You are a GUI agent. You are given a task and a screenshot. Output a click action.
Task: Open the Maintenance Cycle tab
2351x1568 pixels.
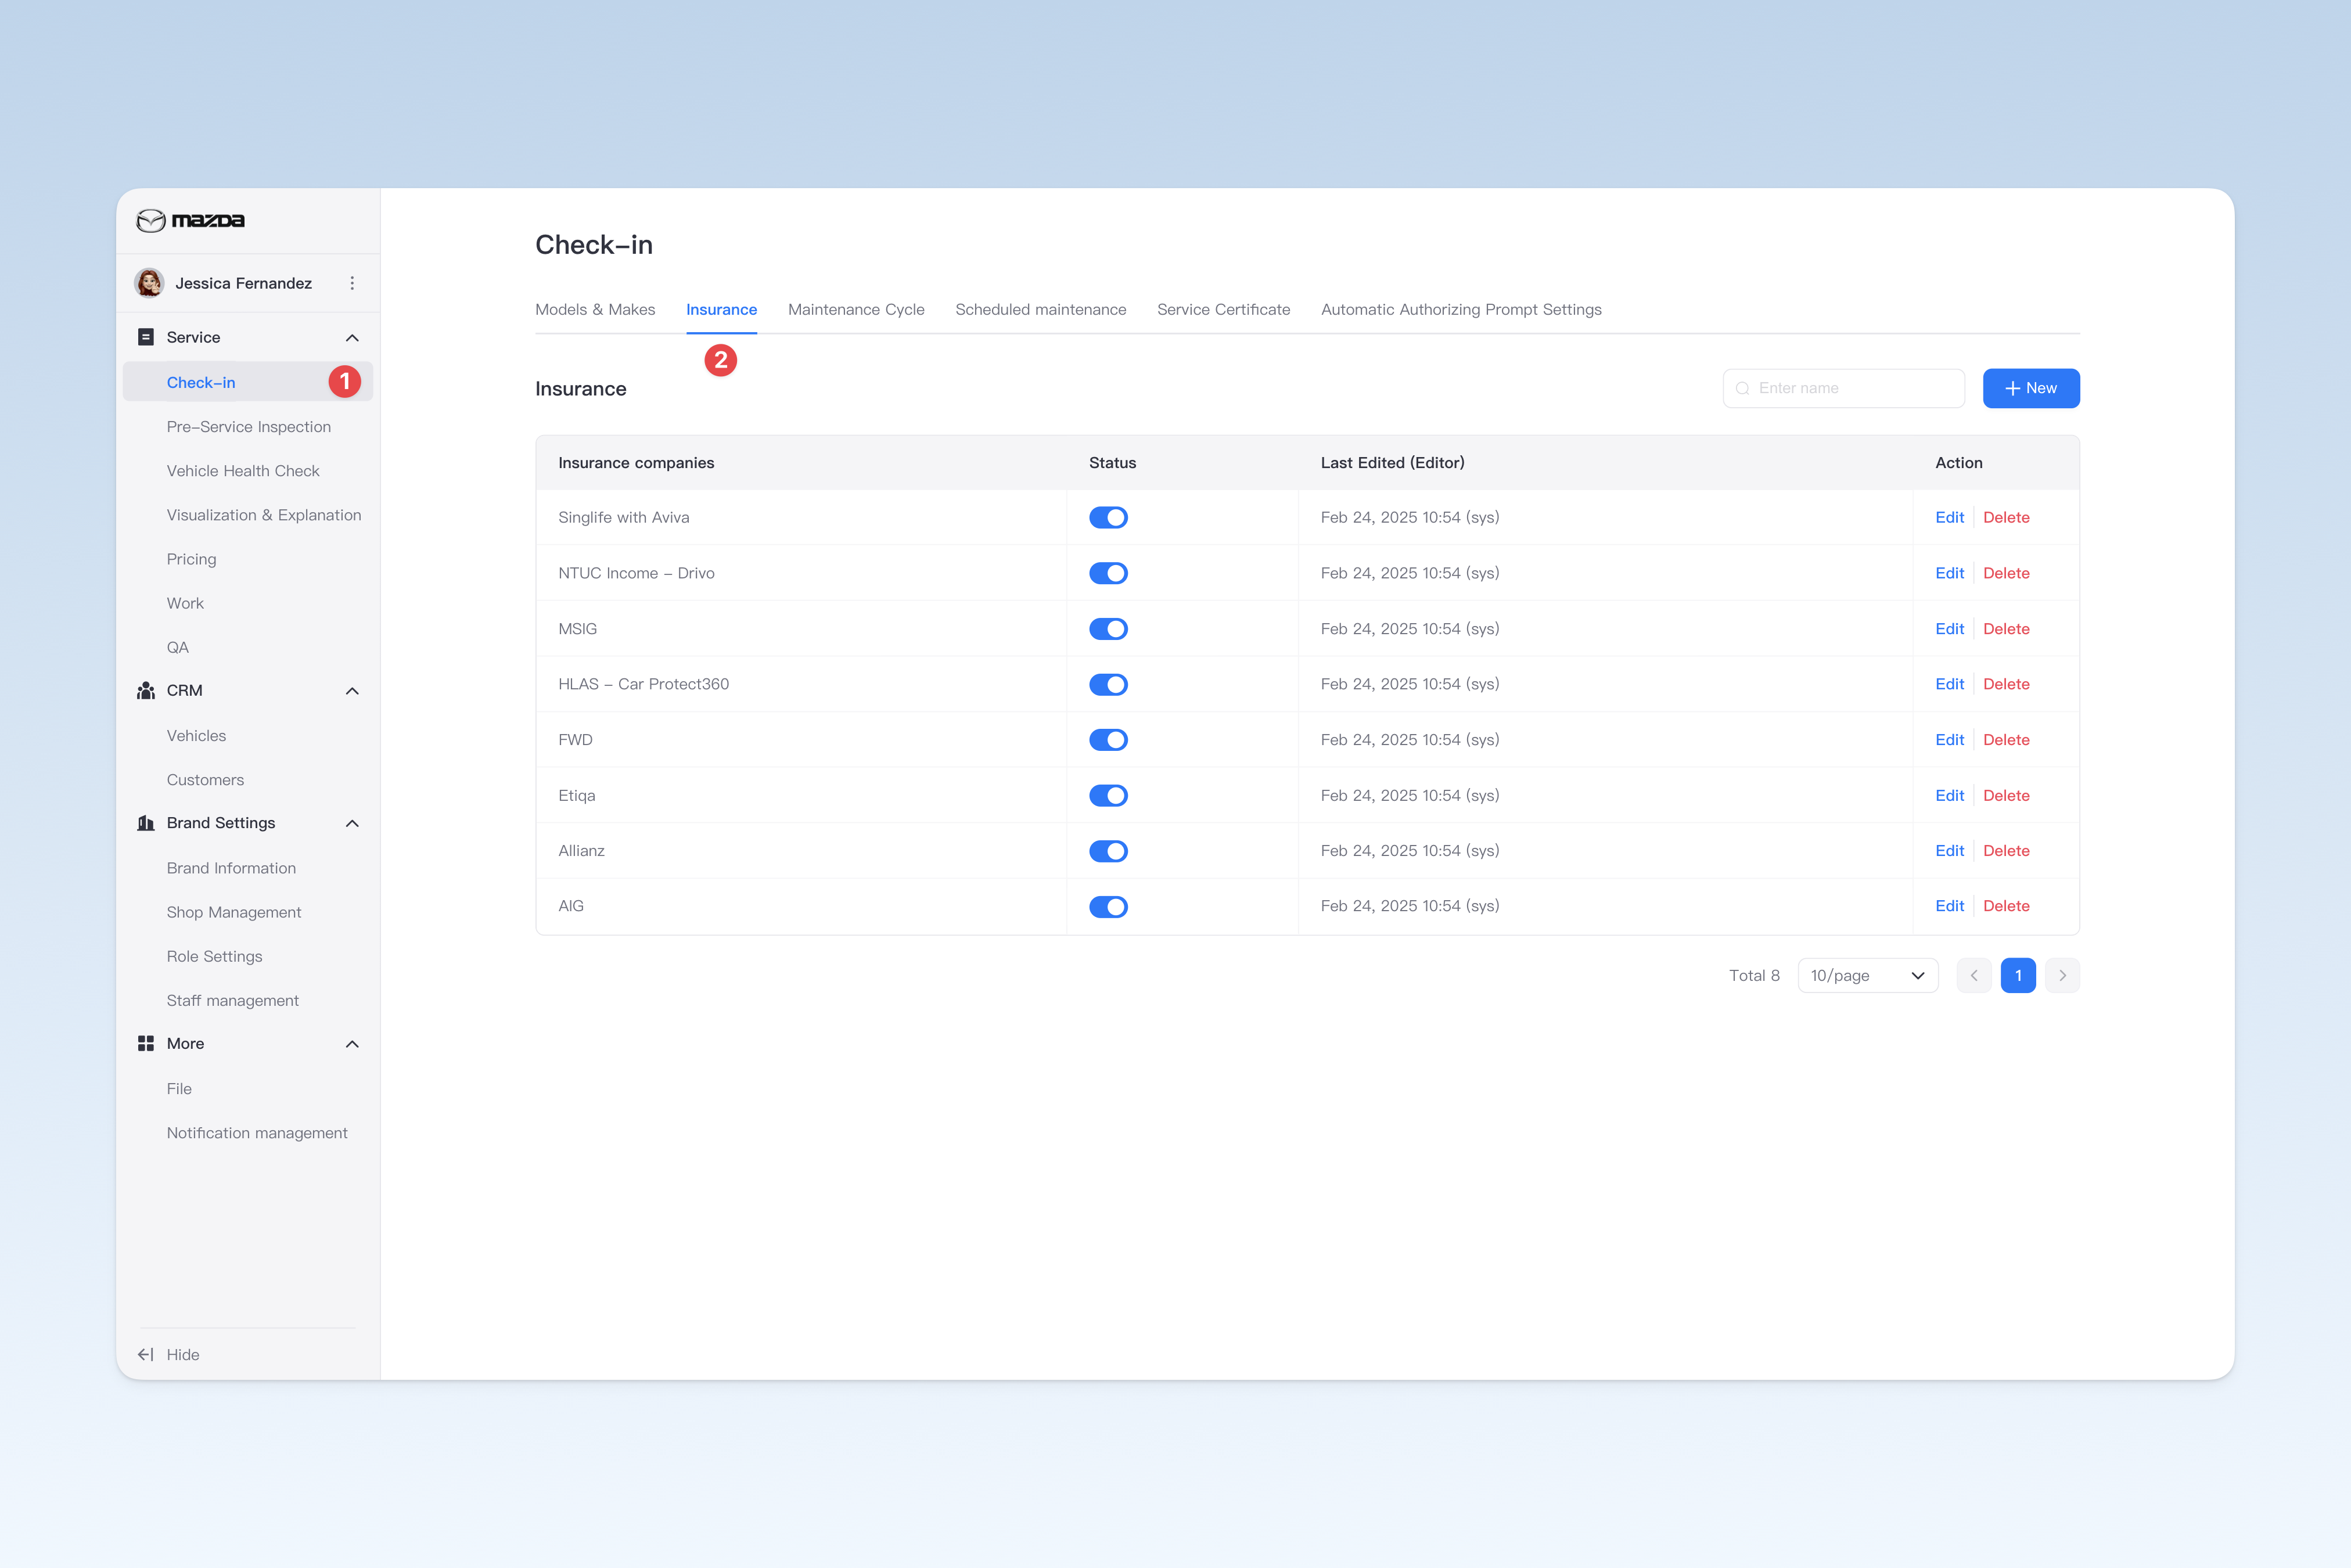[856, 310]
